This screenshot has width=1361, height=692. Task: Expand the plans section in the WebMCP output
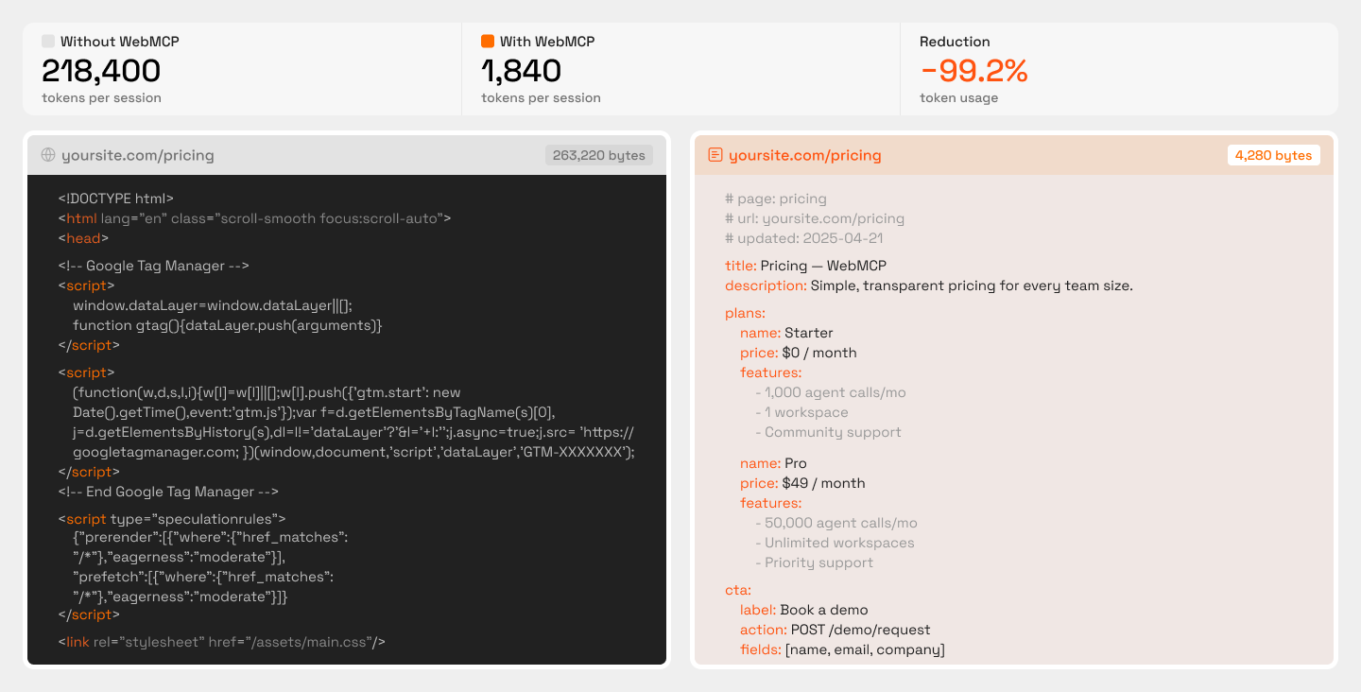(x=746, y=312)
